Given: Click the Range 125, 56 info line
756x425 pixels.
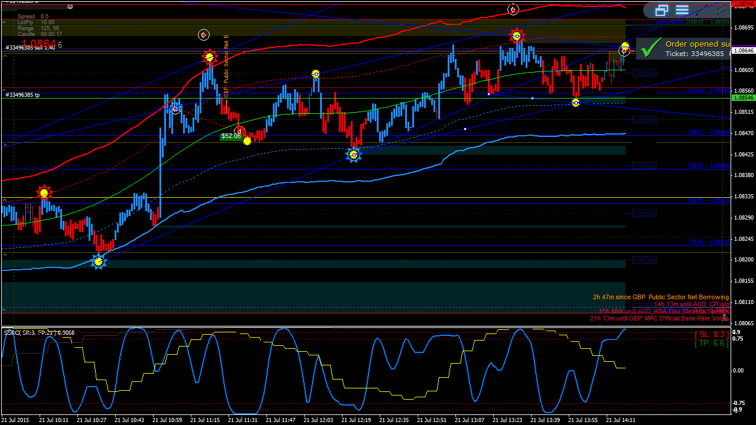Looking at the screenshot, I should [38, 28].
